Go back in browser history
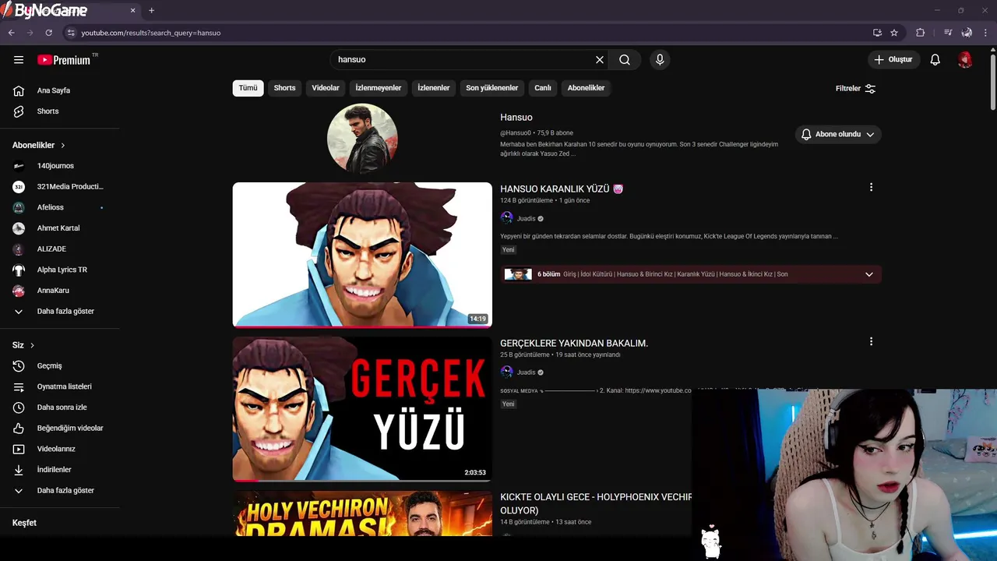Viewport: 997px width, 561px height. (11, 33)
